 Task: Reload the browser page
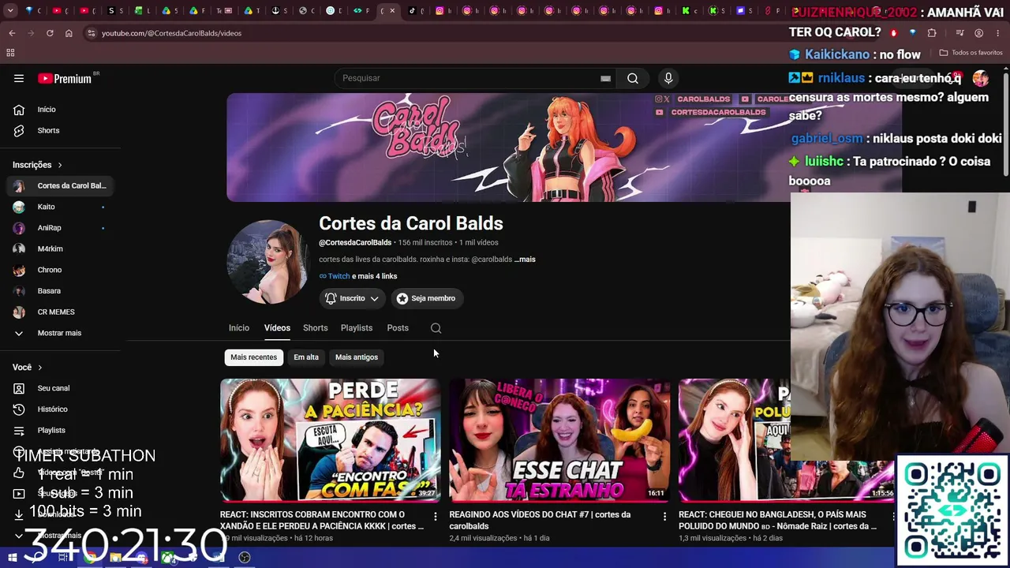[50, 33]
